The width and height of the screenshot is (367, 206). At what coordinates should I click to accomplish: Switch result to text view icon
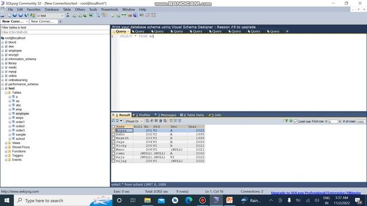click(x=179, y=121)
